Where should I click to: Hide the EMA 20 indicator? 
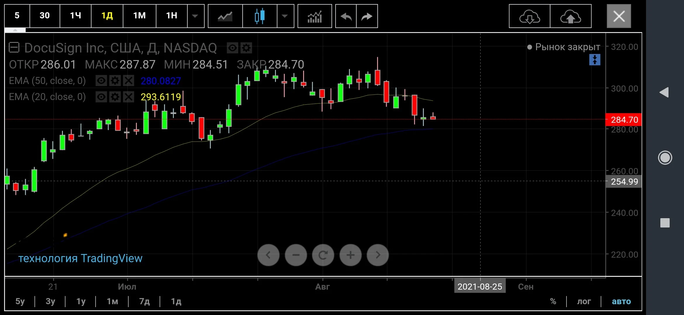tap(101, 97)
